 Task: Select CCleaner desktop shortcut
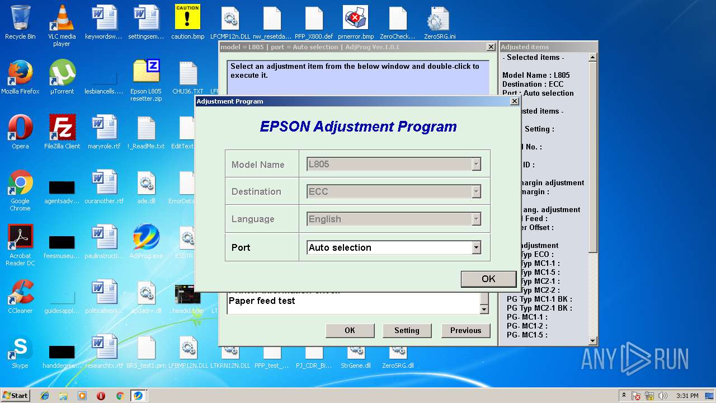[x=20, y=296]
